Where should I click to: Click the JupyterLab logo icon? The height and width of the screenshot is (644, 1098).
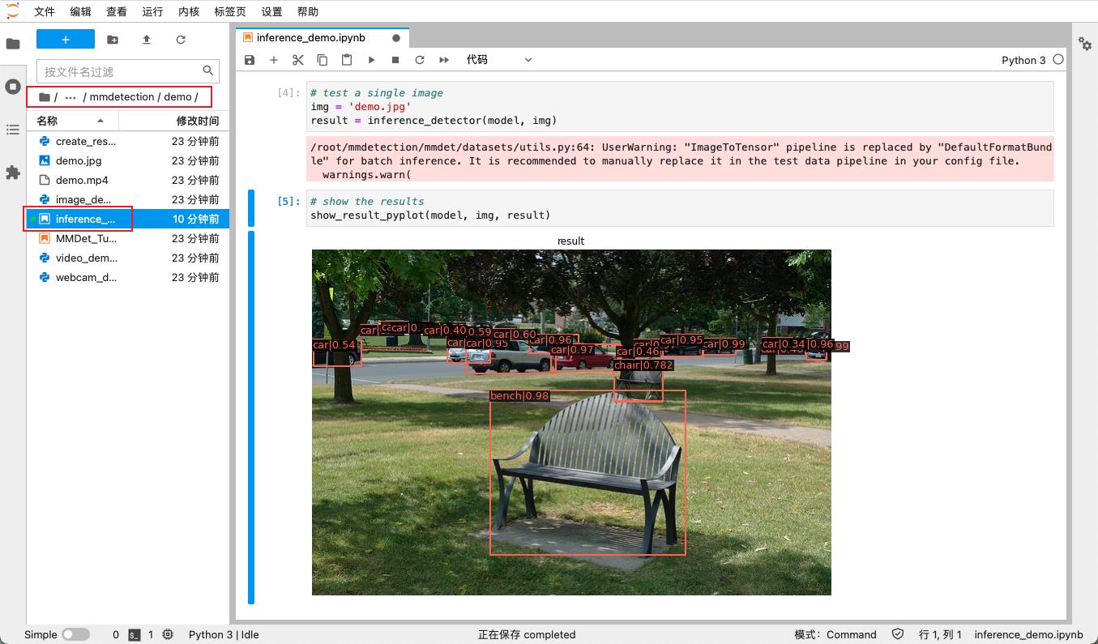click(12, 11)
